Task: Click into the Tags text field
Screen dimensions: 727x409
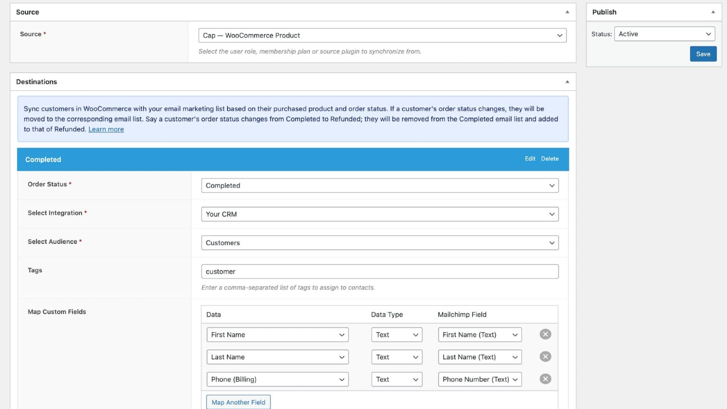Action: 379,271
